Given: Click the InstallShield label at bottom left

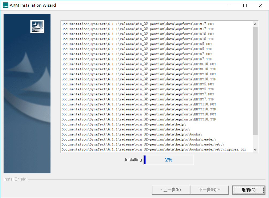Looking at the screenshot, I should coord(15,179).
